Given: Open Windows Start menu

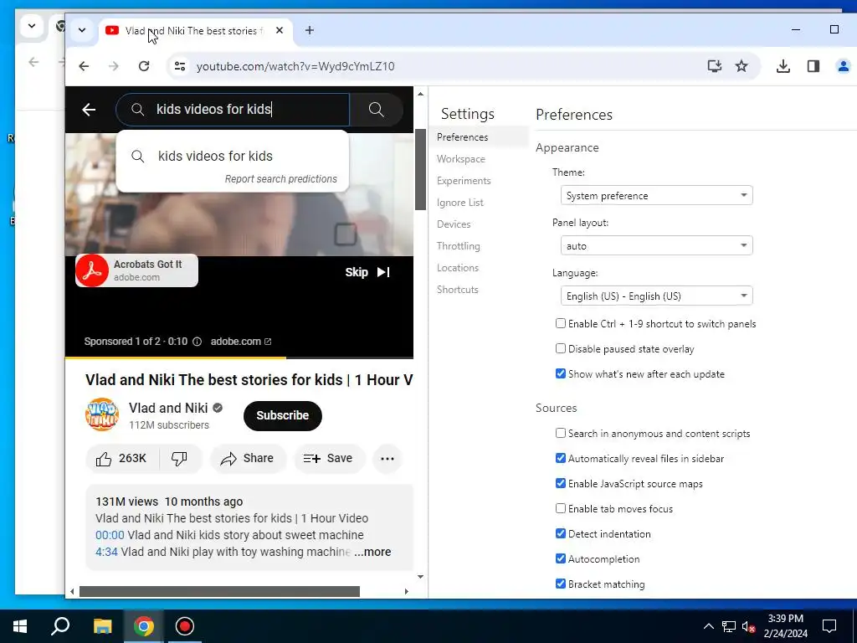Looking at the screenshot, I should coord(20,626).
